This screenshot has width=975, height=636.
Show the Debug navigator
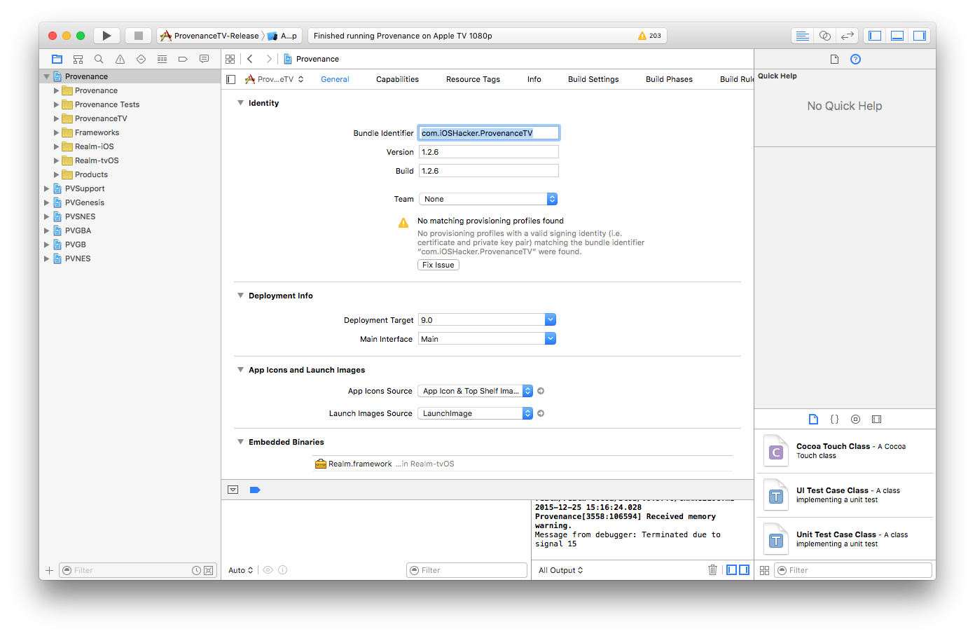coord(162,59)
